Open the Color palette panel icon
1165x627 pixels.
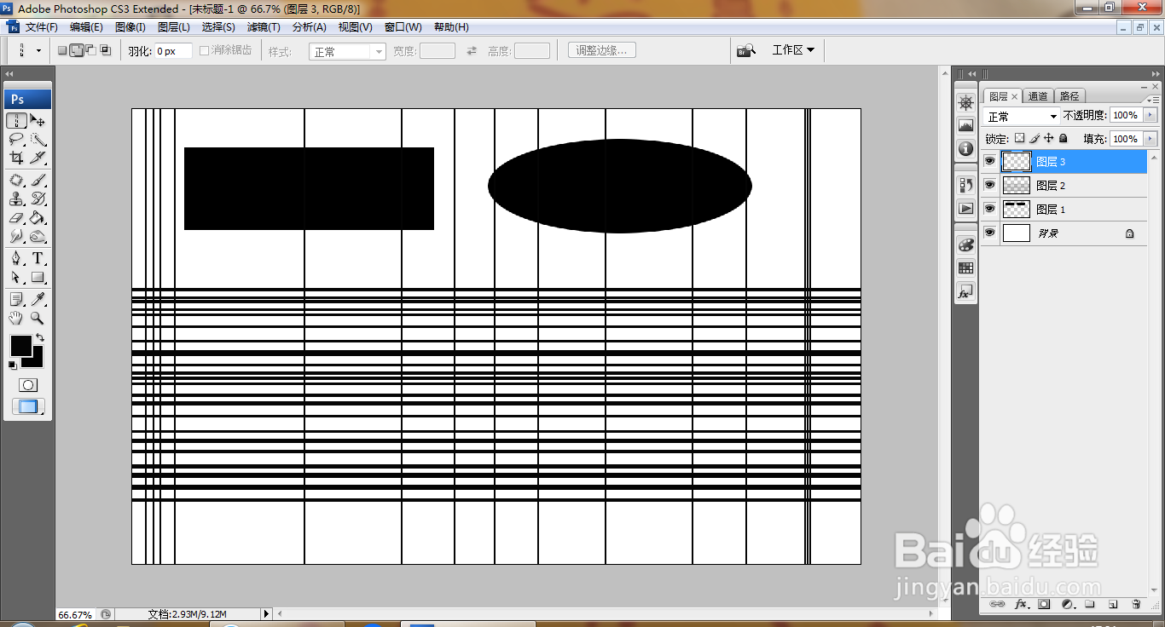965,244
